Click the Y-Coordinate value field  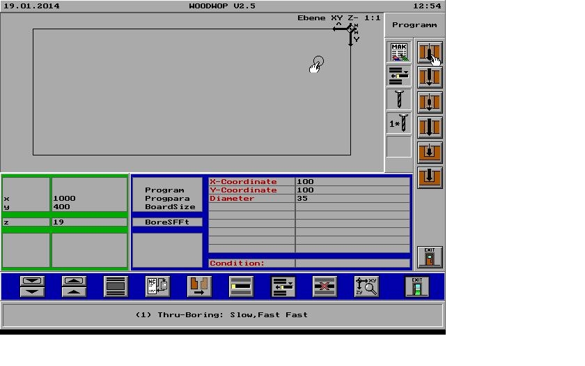coord(352,190)
